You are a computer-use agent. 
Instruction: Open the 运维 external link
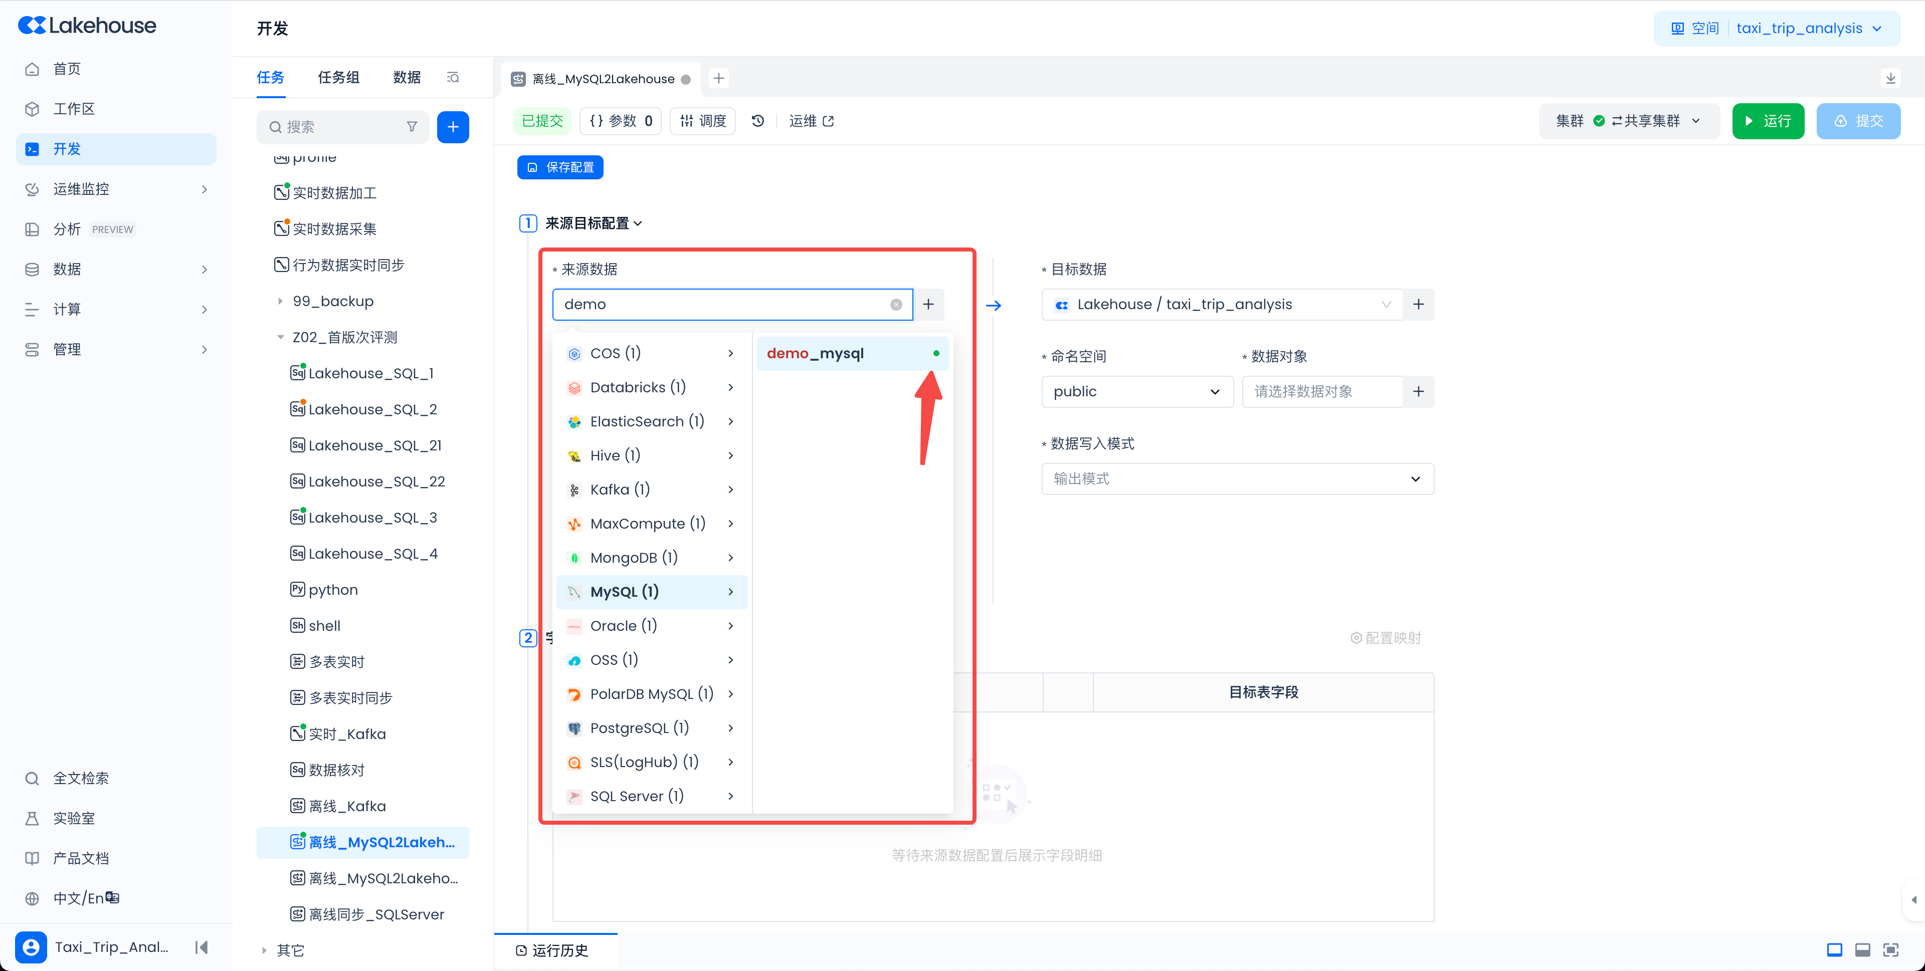pyautogui.click(x=812, y=121)
